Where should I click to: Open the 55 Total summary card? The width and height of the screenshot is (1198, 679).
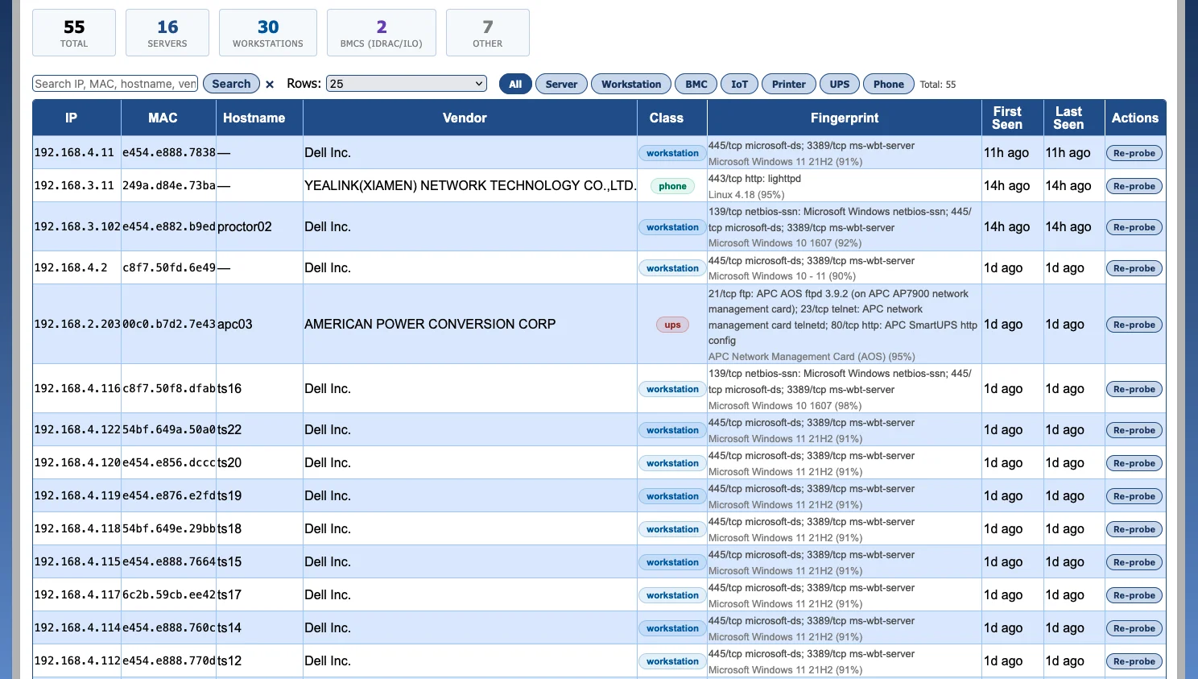74,33
